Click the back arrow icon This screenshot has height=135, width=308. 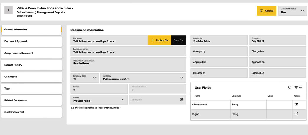pos(9,10)
